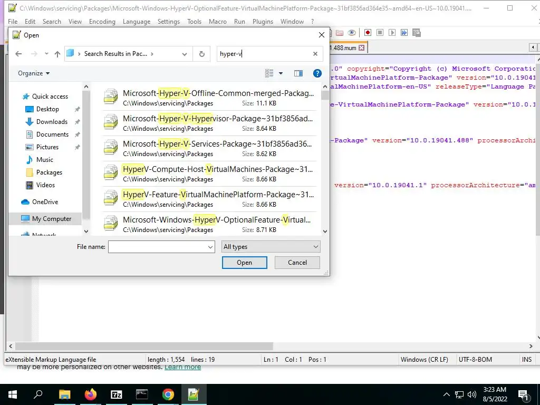The width and height of the screenshot is (540, 405).
Task: Select Microsoft-Hyper-V-Services-Package file
Action: click(209, 148)
